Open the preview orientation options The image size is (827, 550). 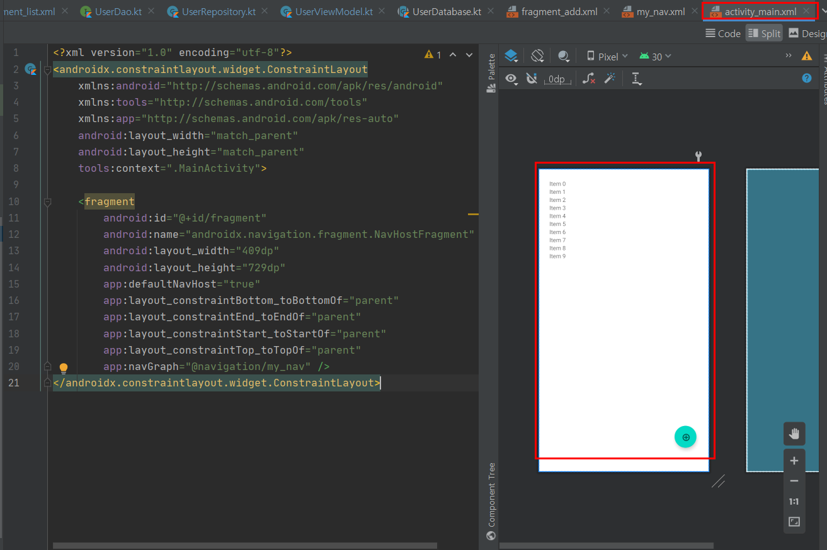click(x=537, y=56)
